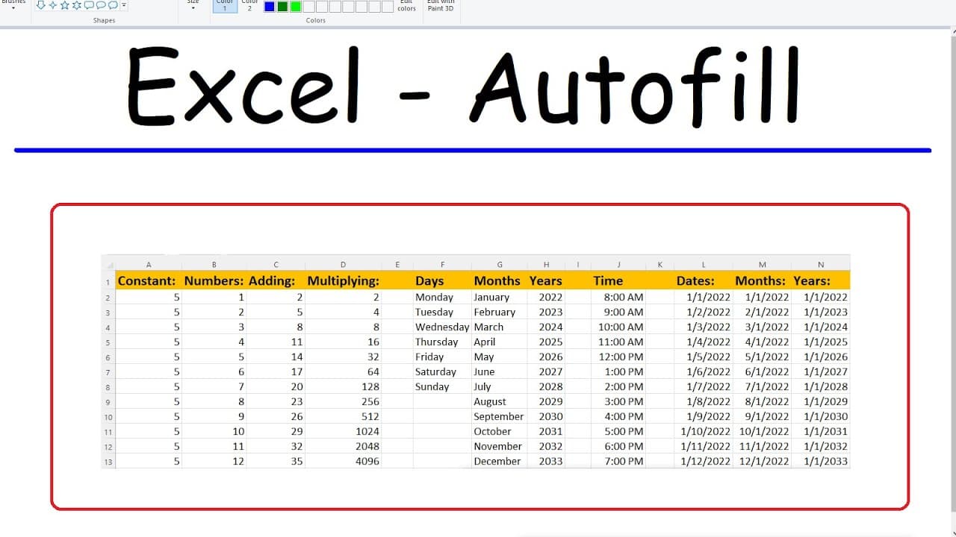Click the 'Numbers:' header cell
The width and height of the screenshot is (956, 537).
pyautogui.click(x=214, y=280)
